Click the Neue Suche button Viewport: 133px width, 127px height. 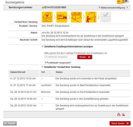[120, 123]
